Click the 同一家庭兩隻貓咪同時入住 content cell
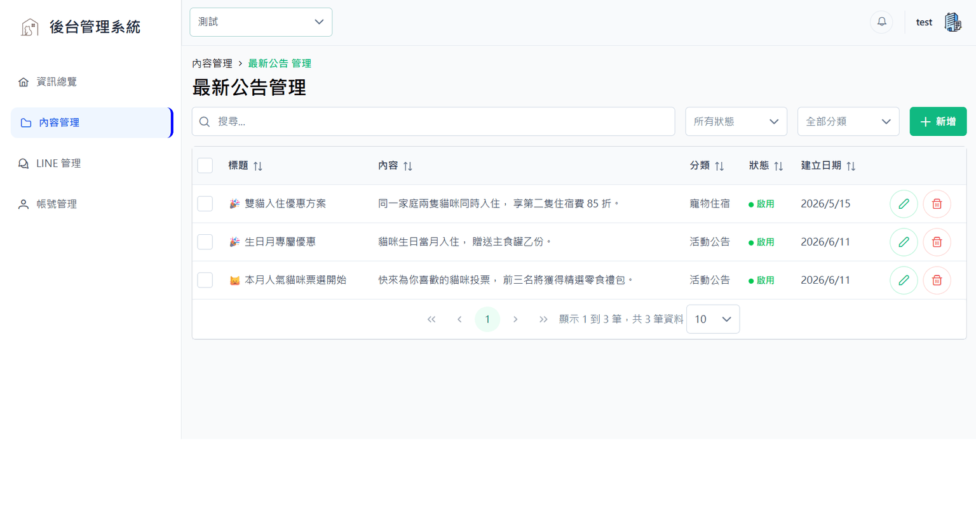 [499, 204]
